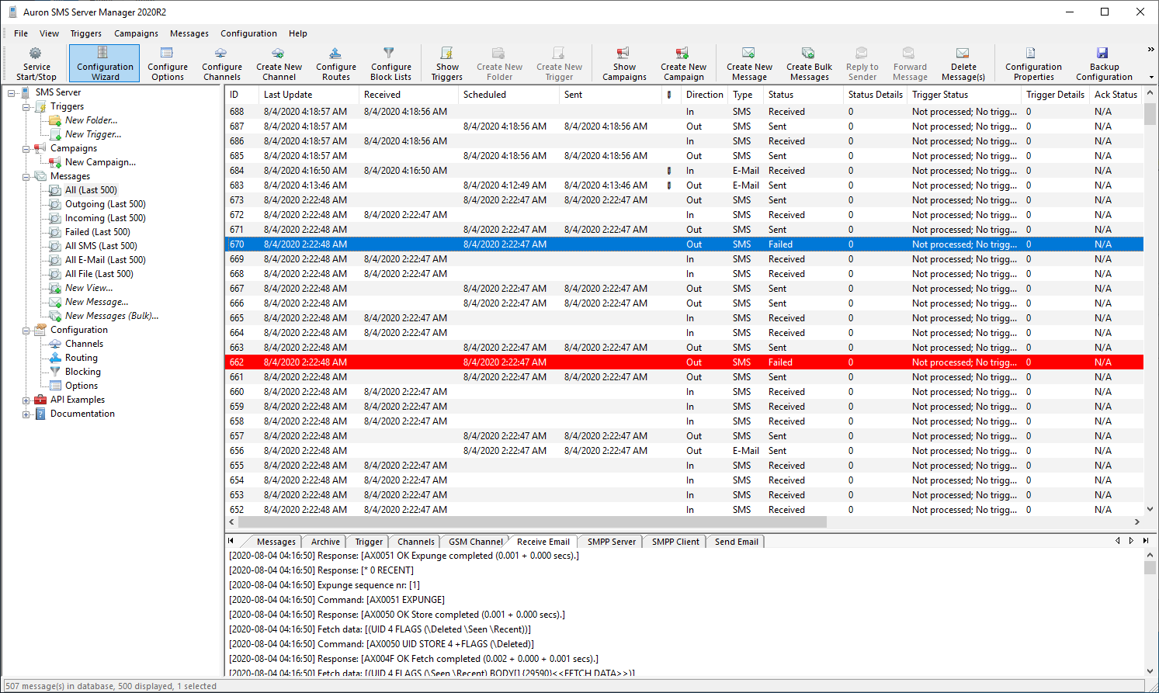Open the Campaigns menu
Screen dimensions: 1159x693
pyautogui.click(x=136, y=33)
